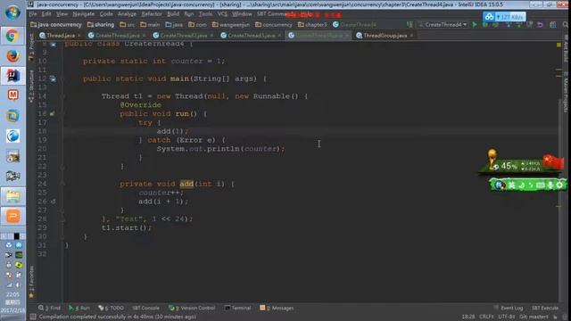Viewport: 571px width, 321px height.
Task: Click the Project Structure toolbar icon
Action: [553, 25]
